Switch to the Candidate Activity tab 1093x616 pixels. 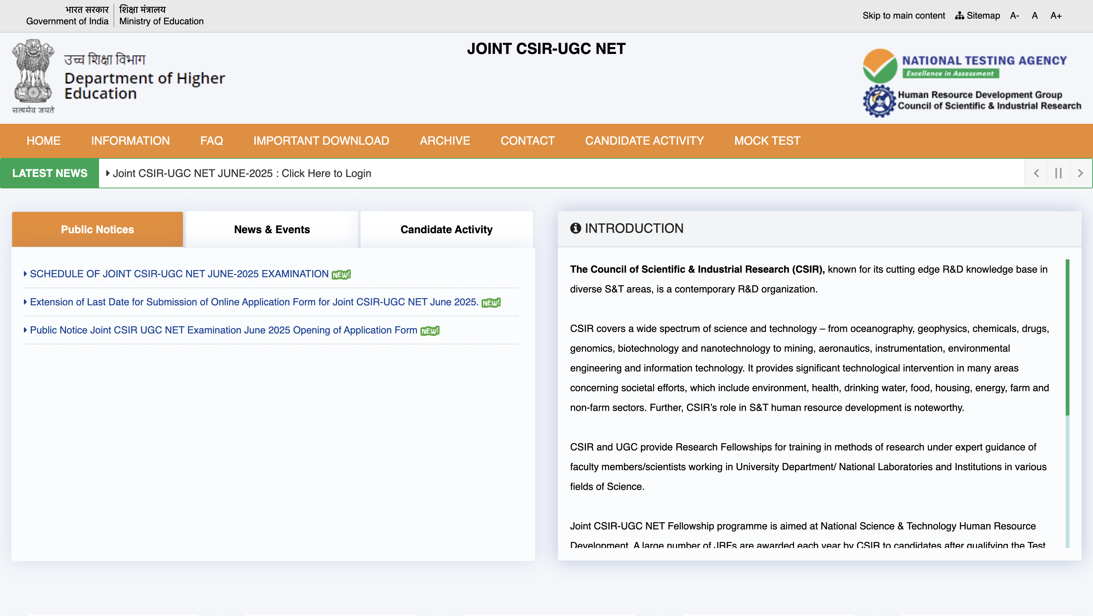click(x=446, y=230)
